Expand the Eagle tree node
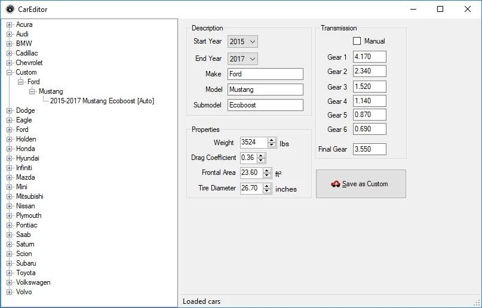Screen dimensions: 482x308 tap(9, 120)
